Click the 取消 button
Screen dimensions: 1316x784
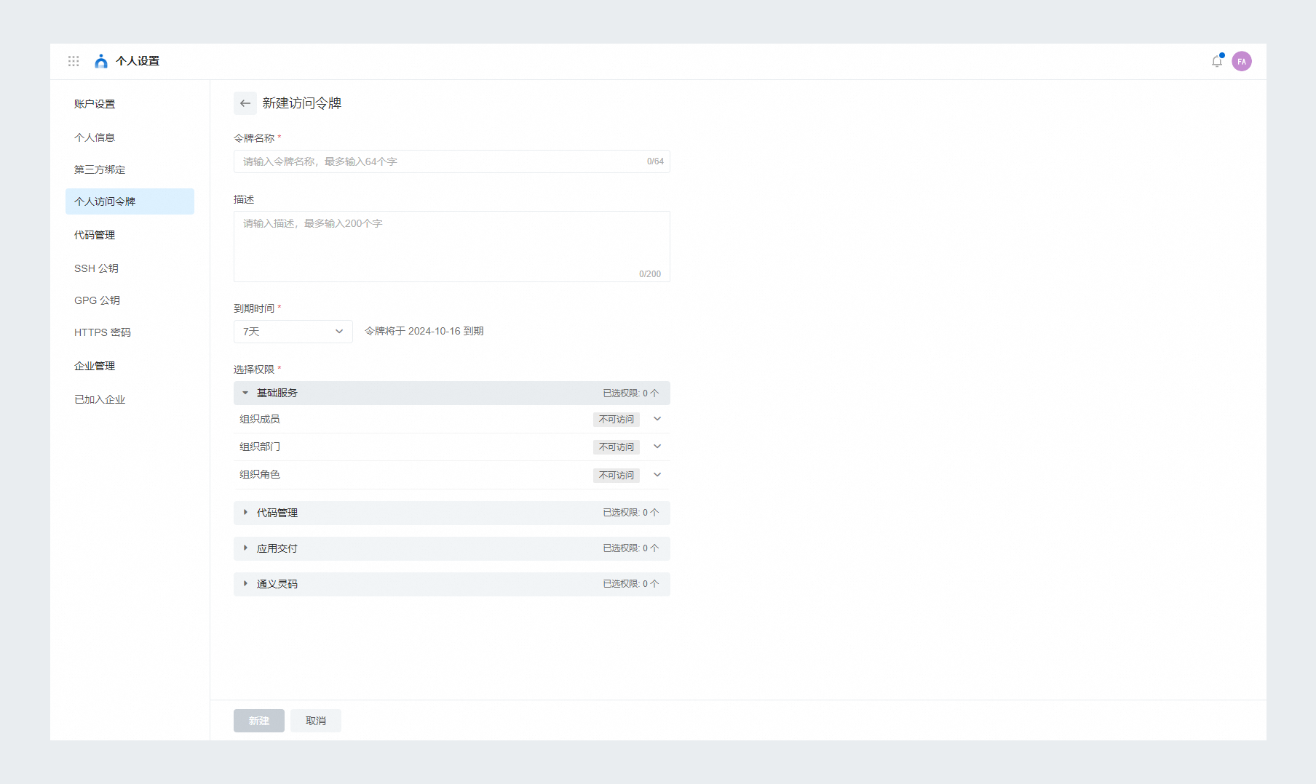point(316,721)
